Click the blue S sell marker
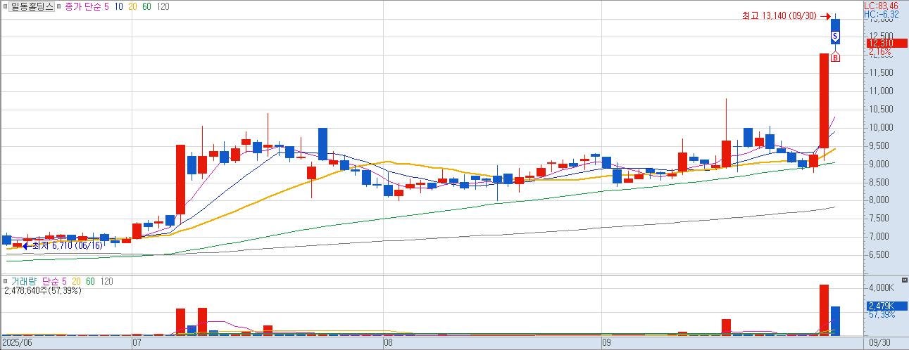The image size is (909, 350). point(835,34)
